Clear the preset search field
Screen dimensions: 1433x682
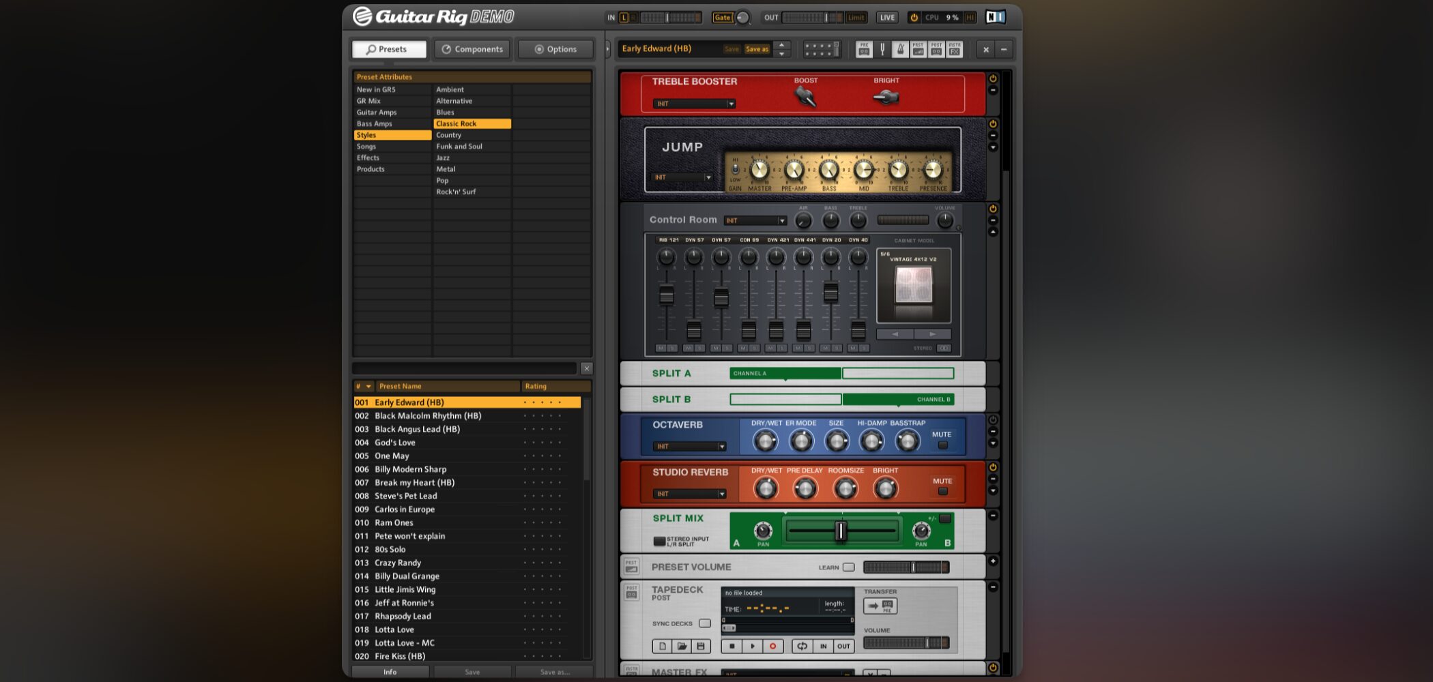click(x=586, y=368)
